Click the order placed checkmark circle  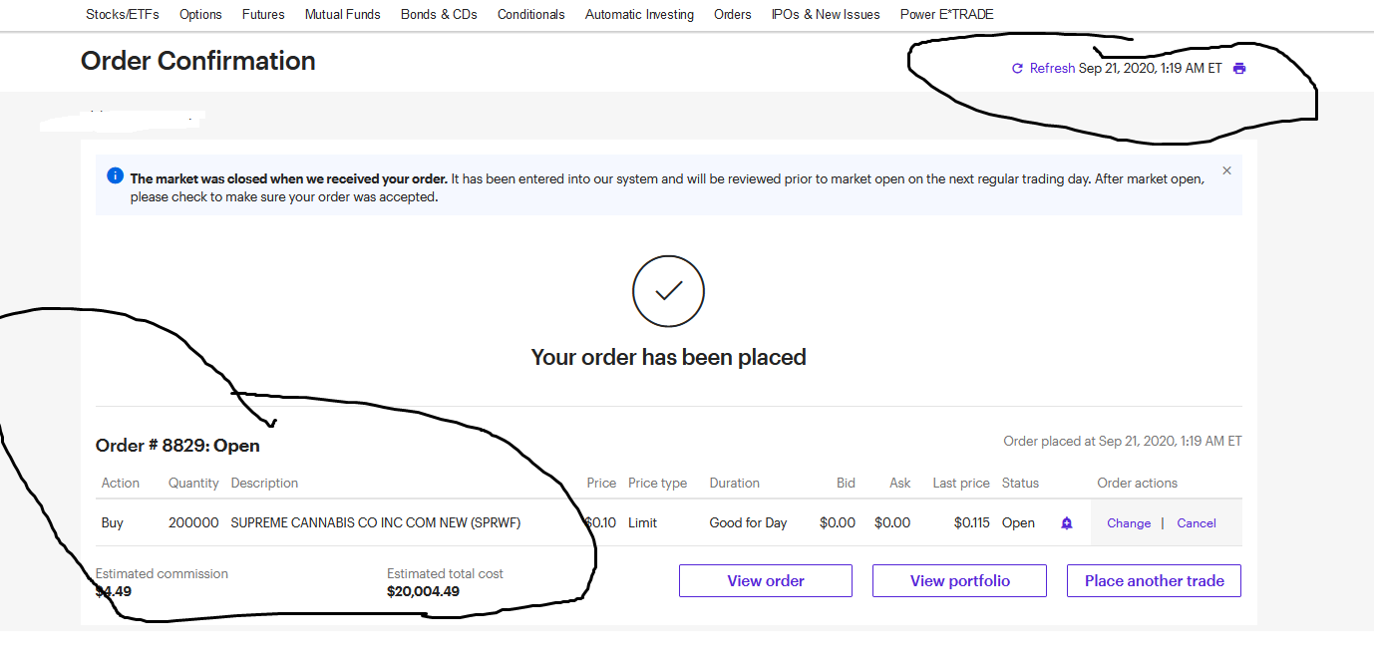pos(668,291)
